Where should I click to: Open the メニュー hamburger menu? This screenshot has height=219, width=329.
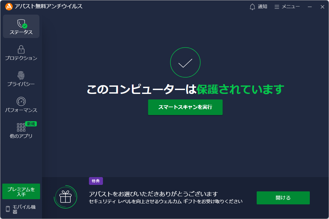(x=287, y=7)
